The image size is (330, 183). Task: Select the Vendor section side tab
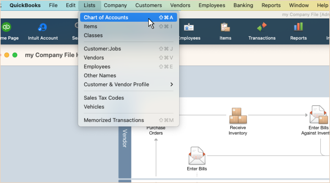click(x=125, y=152)
